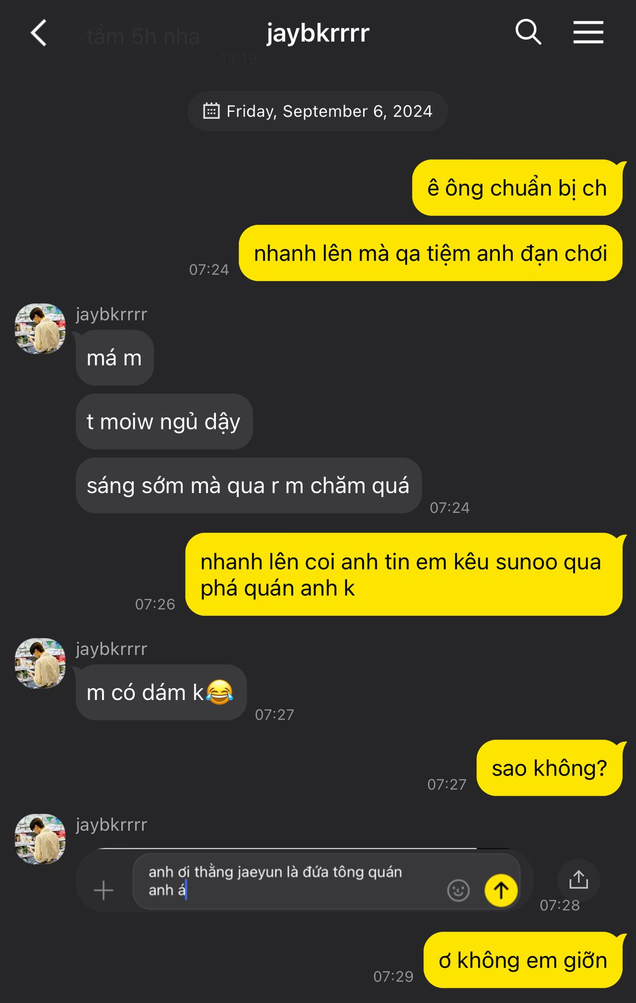
Task: Open the emoji picker smiley
Action: click(458, 890)
